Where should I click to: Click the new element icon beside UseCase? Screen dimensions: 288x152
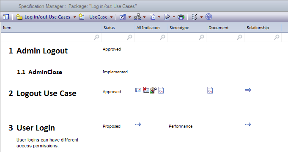click(82, 17)
